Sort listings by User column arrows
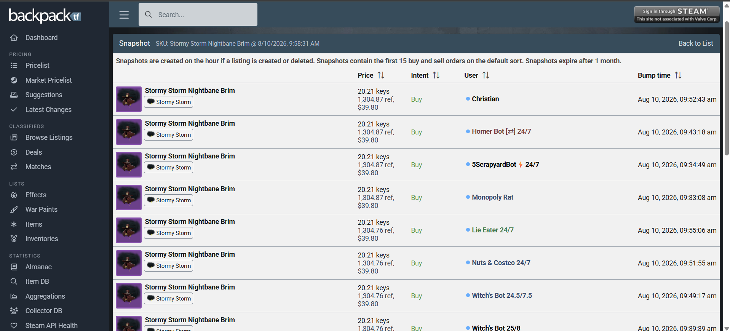Viewport: 730px width, 331px height. click(x=486, y=75)
